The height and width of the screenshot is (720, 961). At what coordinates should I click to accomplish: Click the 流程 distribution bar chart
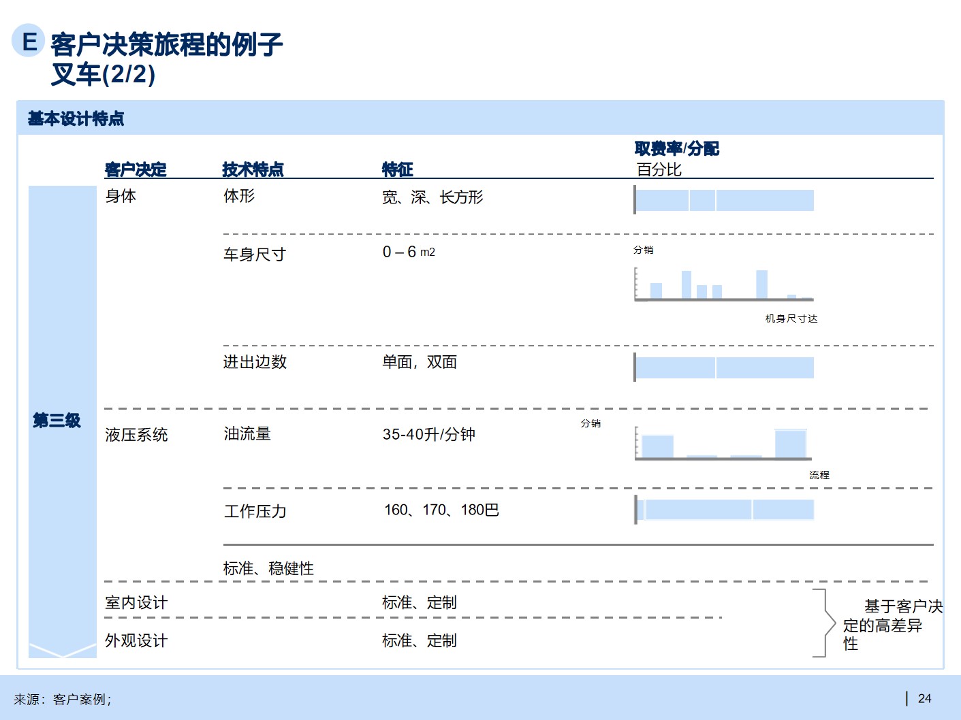[x=723, y=444]
